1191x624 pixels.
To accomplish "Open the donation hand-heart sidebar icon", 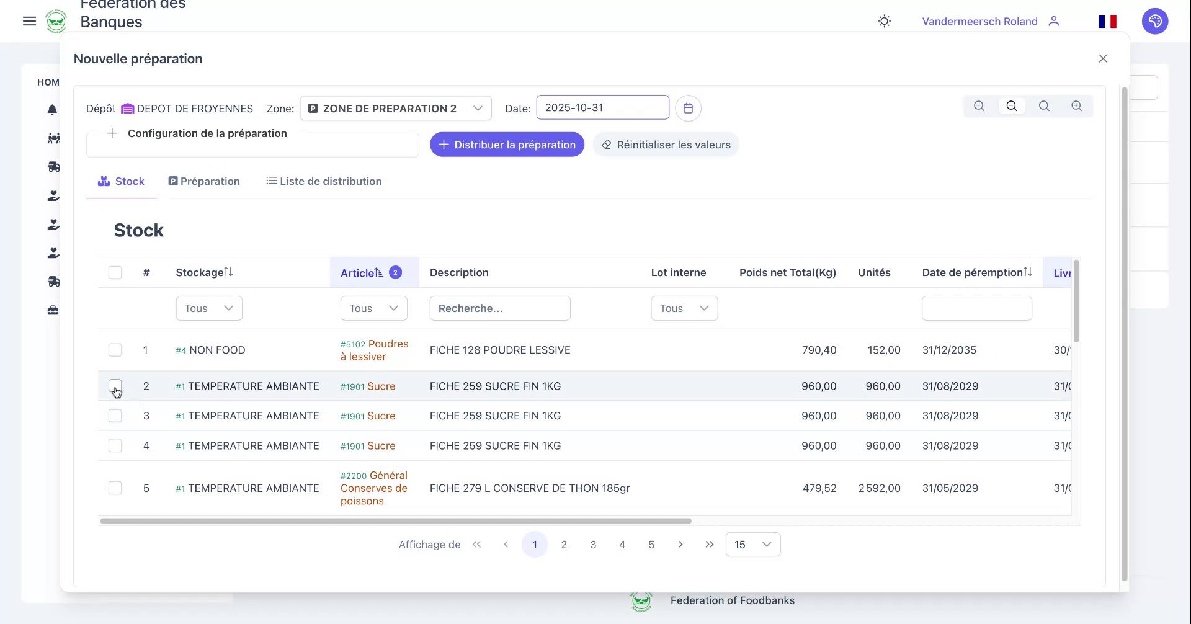I will click(x=53, y=195).
